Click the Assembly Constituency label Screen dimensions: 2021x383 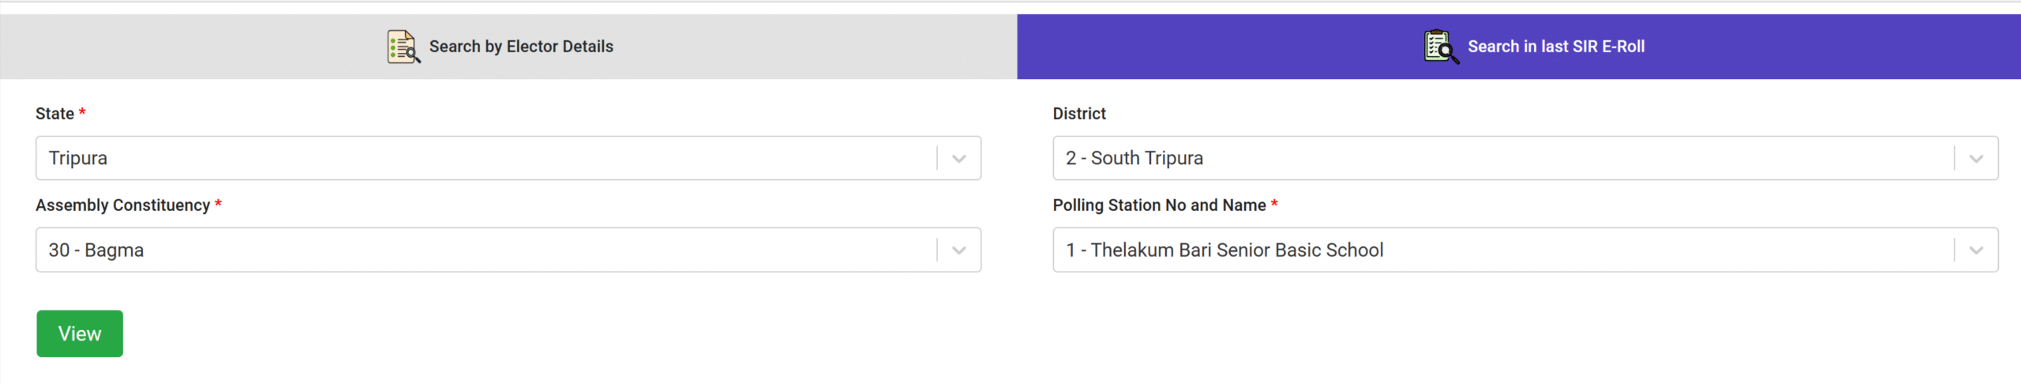click(122, 205)
